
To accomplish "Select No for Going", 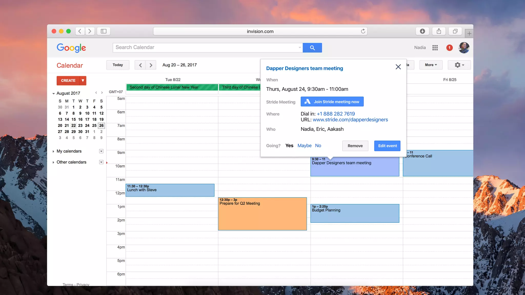I will 318,145.
